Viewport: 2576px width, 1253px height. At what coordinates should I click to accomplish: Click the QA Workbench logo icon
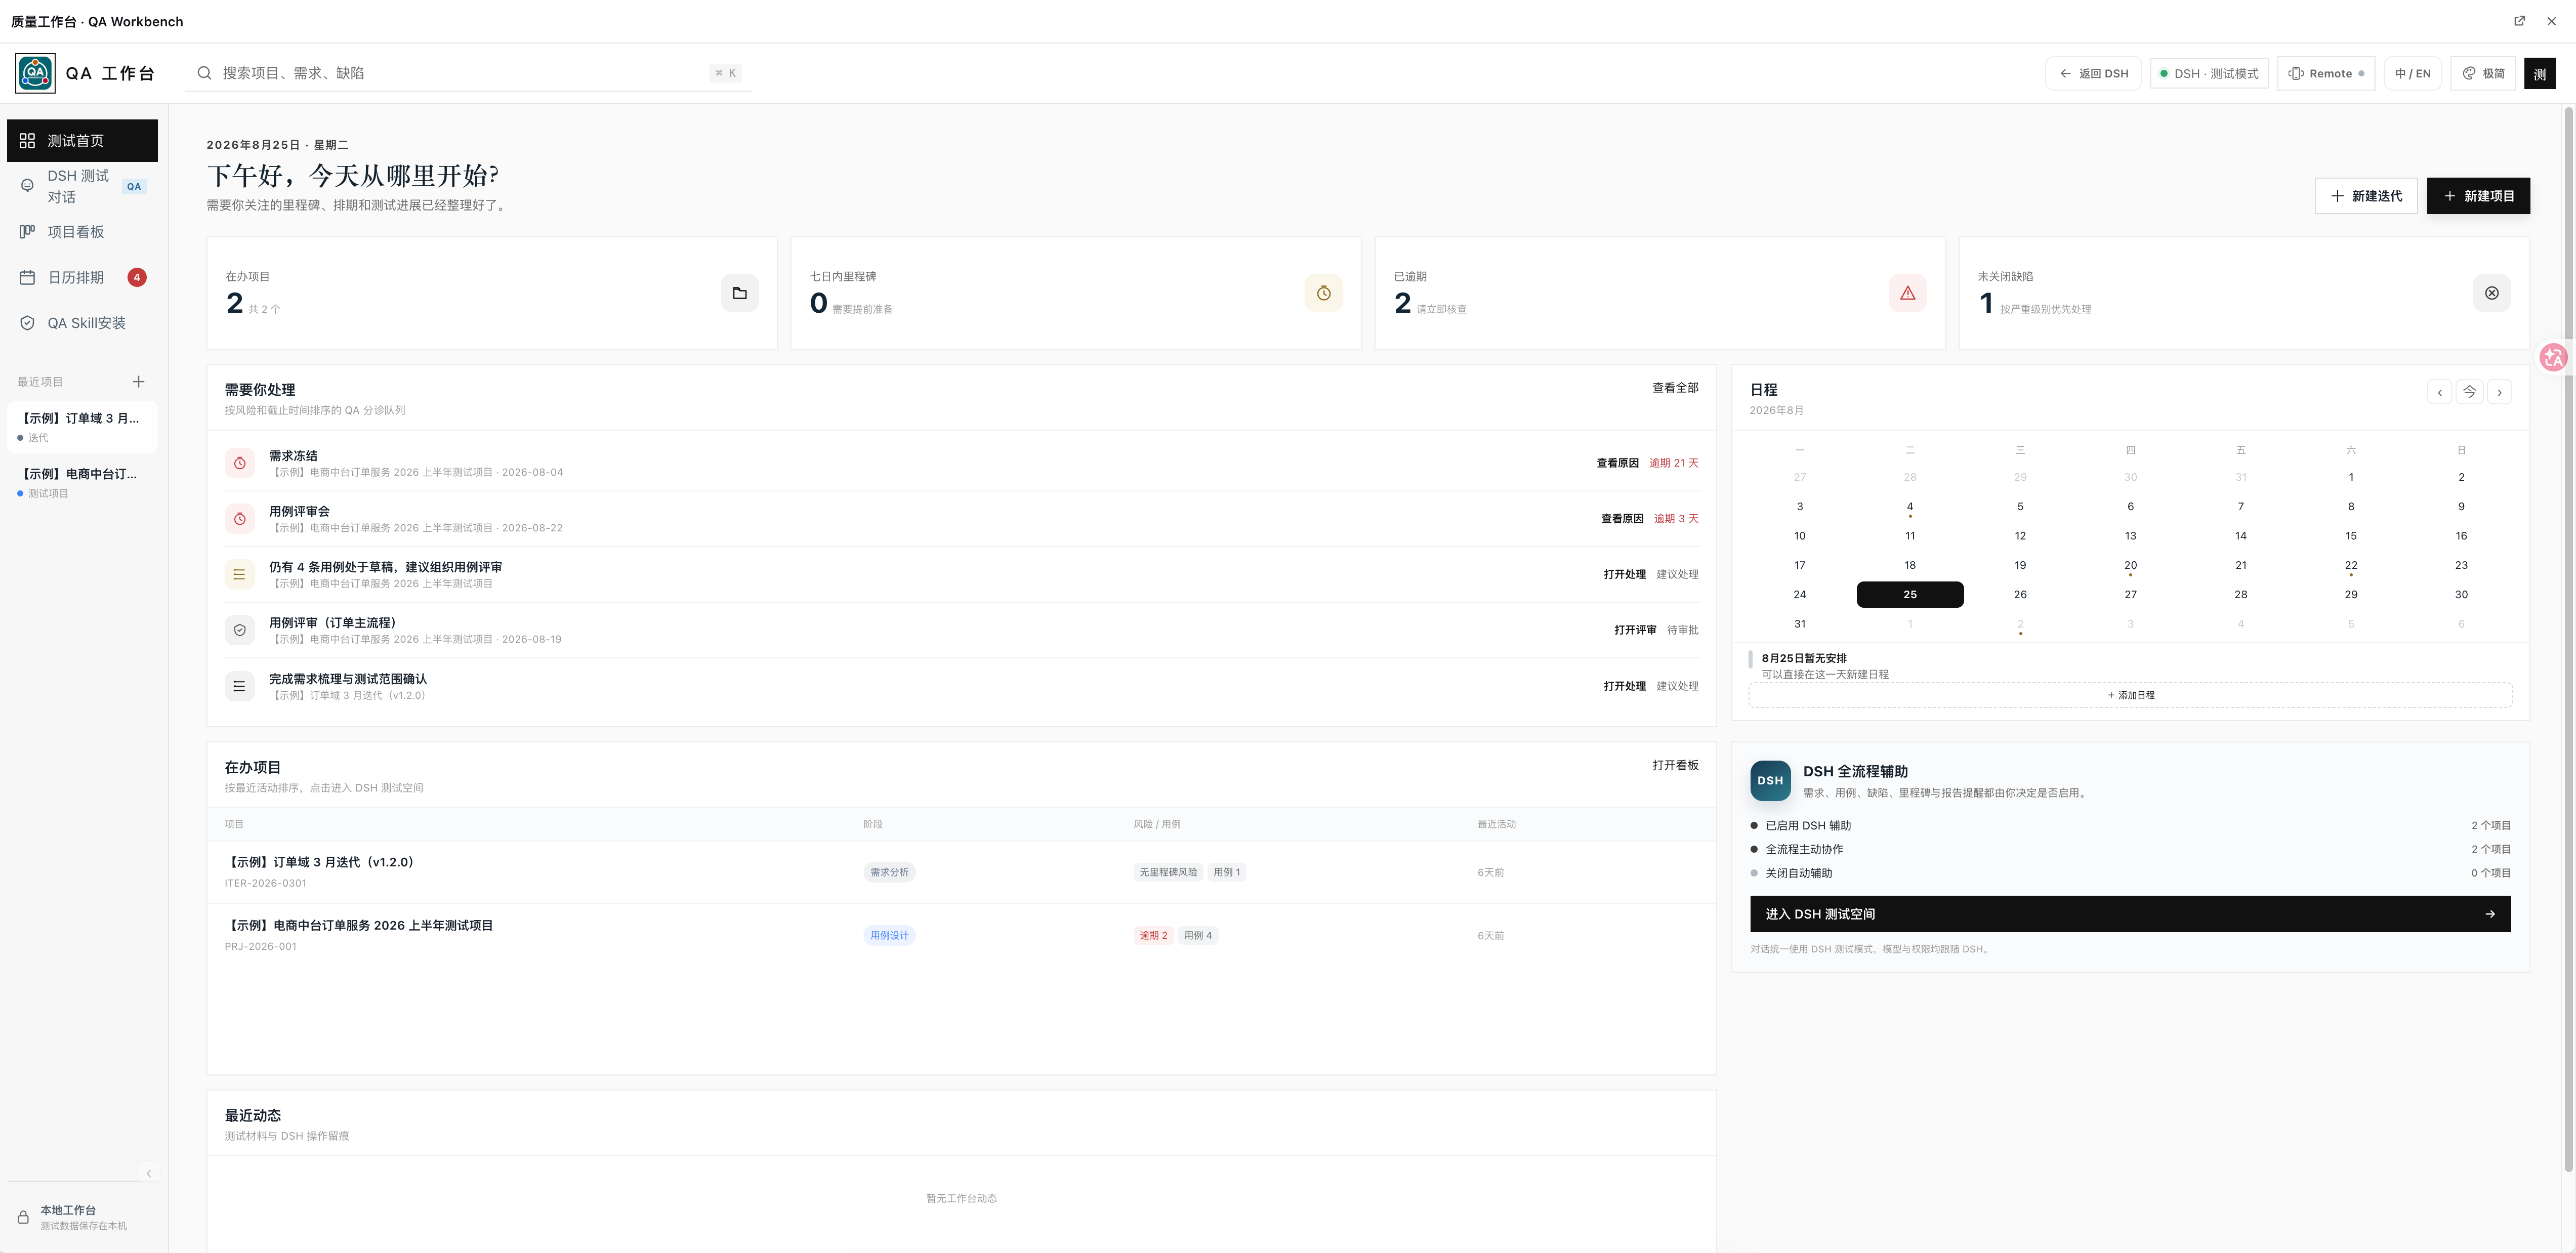pyautogui.click(x=35, y=73)
